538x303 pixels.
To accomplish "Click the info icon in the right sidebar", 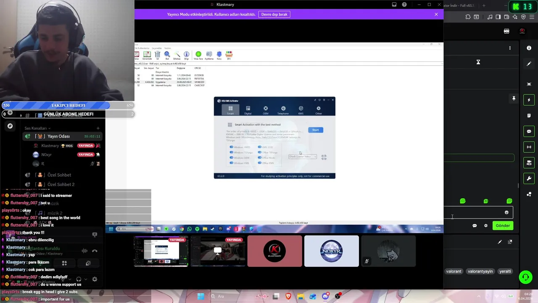I will [529, 48].
